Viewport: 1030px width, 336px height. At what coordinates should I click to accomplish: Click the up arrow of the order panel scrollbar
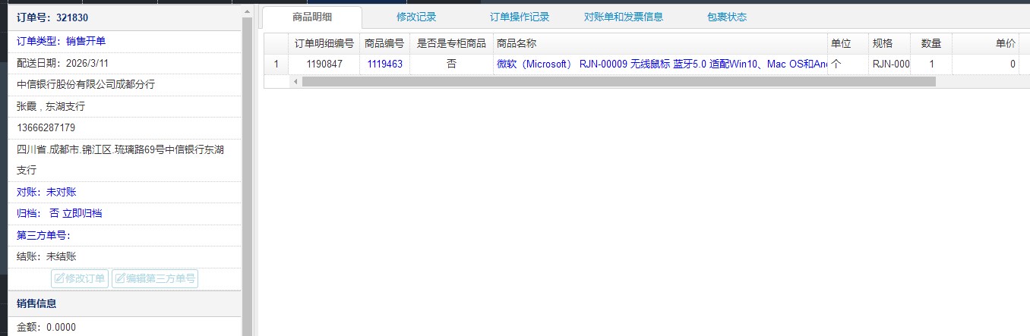246,11
